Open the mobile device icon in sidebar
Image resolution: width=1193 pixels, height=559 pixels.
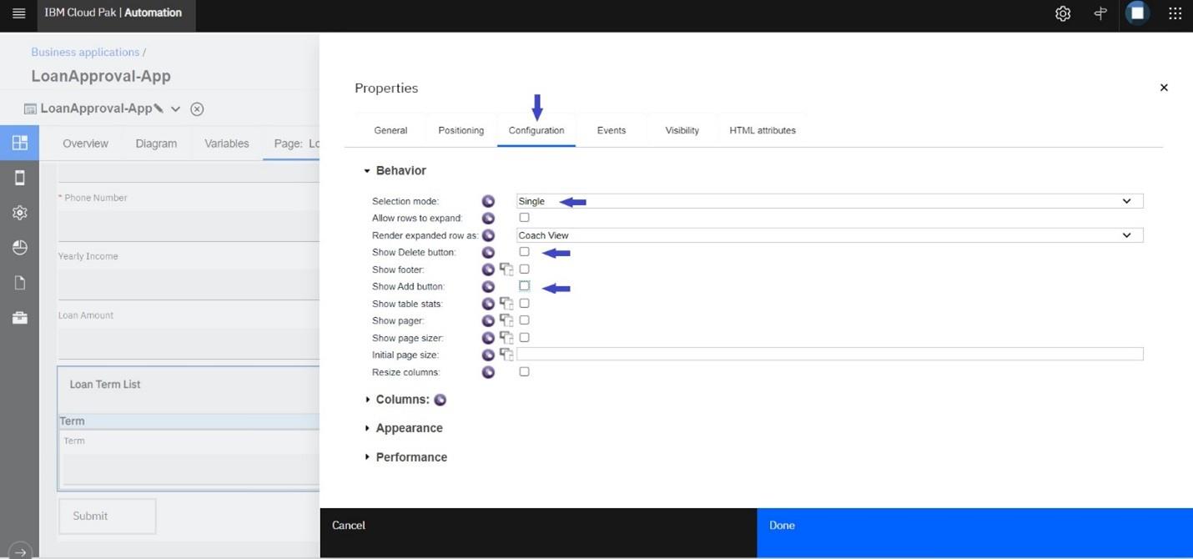tap(19, 178)
